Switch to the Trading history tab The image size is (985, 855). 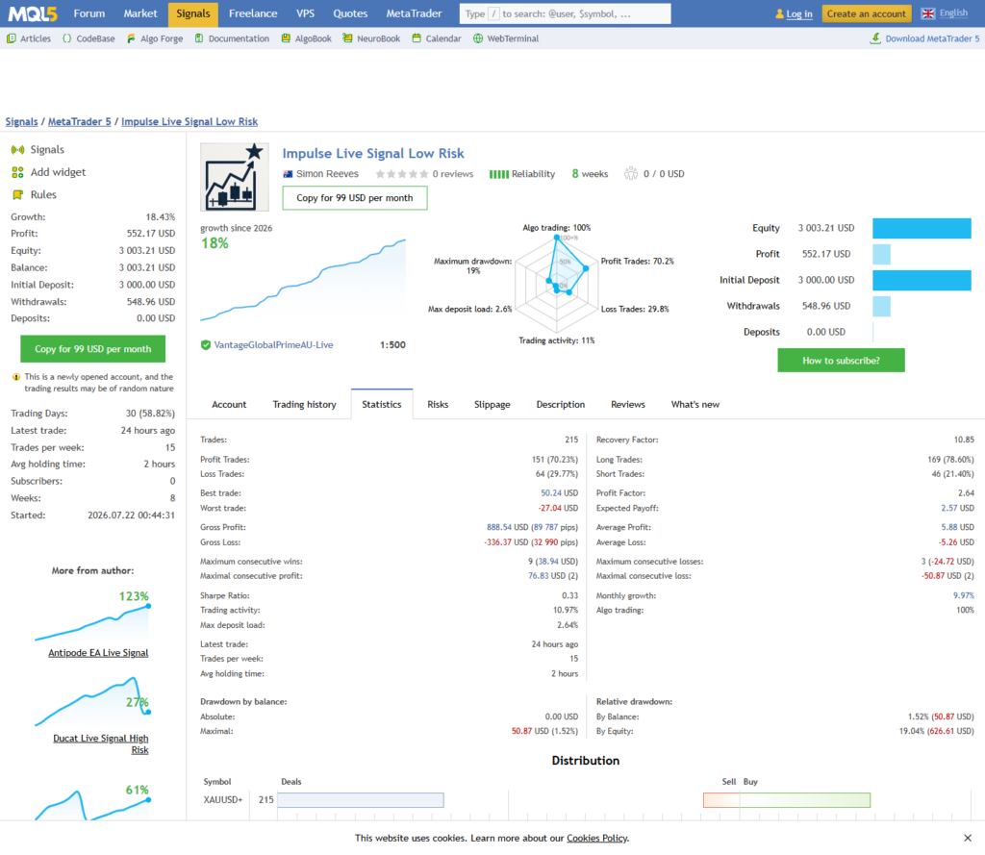(x=304, y=405)
